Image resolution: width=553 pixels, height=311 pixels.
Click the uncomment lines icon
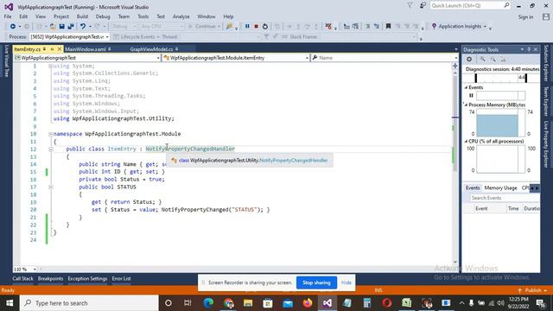pyautogui.click(x=377, y=26)
